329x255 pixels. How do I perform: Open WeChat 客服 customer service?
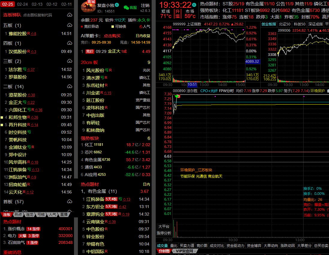click(x=130, y=7)
